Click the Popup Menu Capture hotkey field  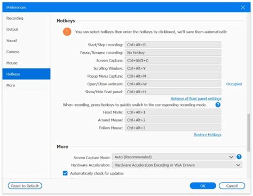173,76
